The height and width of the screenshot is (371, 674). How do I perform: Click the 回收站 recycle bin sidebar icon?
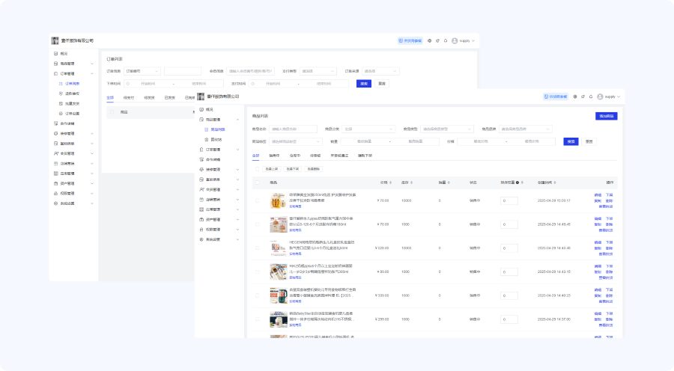point(207,139)
